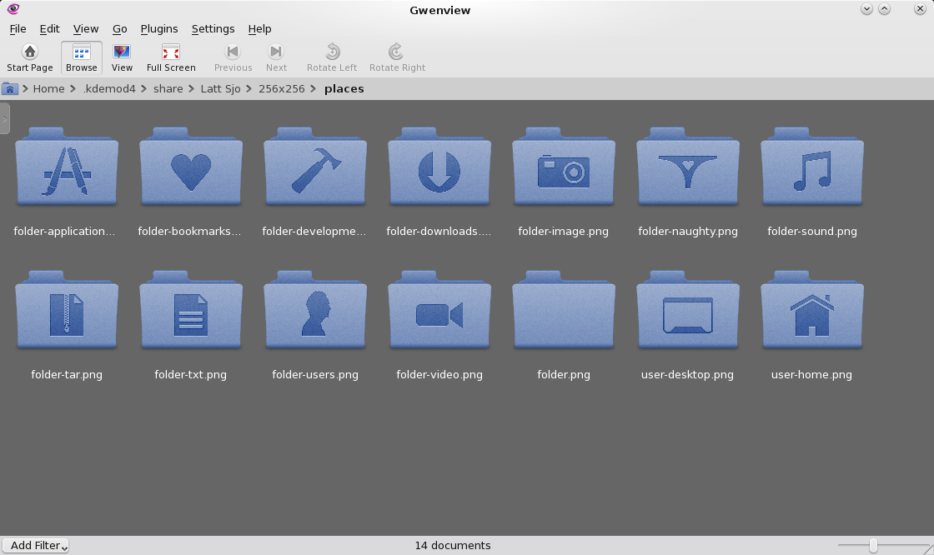Close the Gwenview window
The height and width of the screenshot is (555, 934).
pos(920,9)
